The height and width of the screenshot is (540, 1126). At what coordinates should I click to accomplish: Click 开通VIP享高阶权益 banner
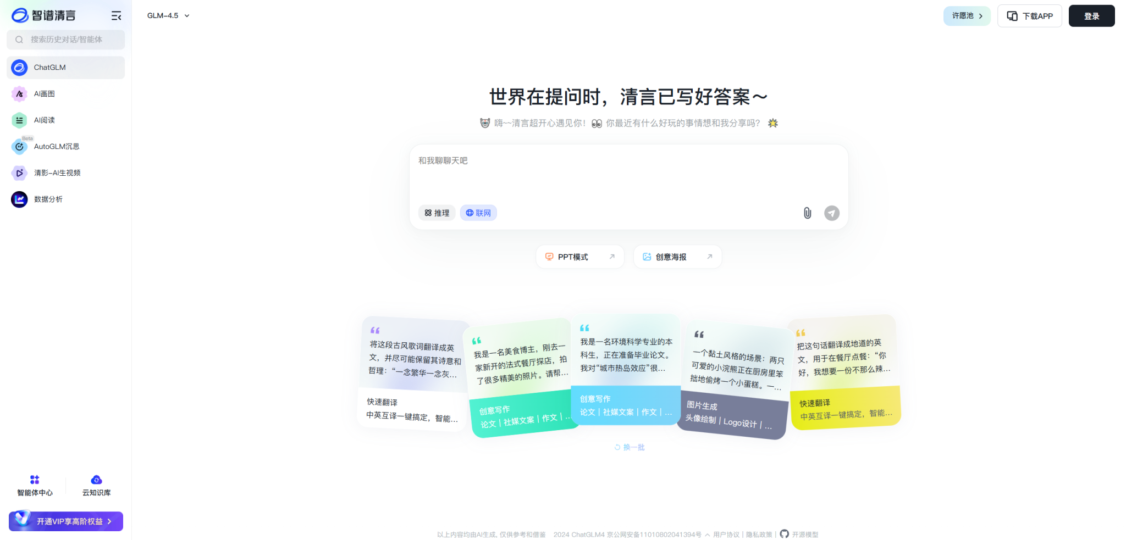point(66,521)
